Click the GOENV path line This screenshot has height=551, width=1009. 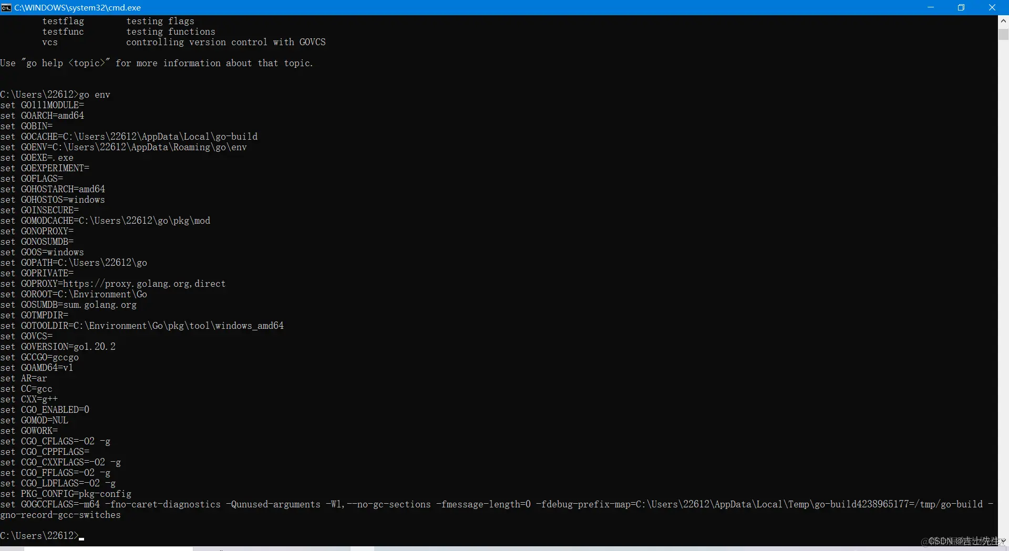coord(123,147)
